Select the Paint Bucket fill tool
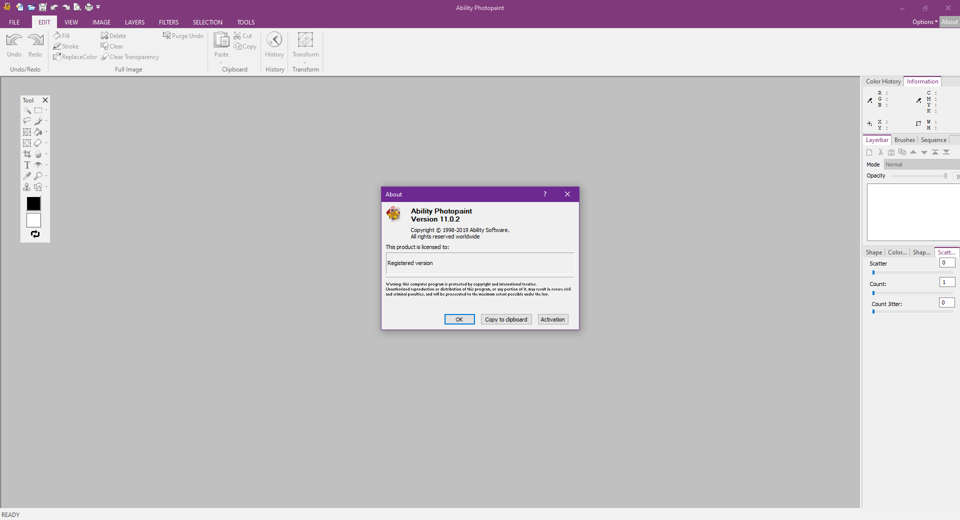The width and height of the screenshot is (960, 520). tap(38, 132)
